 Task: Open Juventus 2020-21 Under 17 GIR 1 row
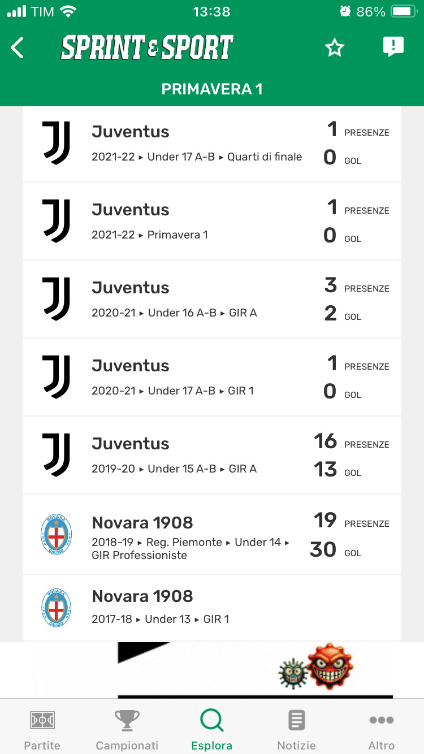click(x=198, y=377)
